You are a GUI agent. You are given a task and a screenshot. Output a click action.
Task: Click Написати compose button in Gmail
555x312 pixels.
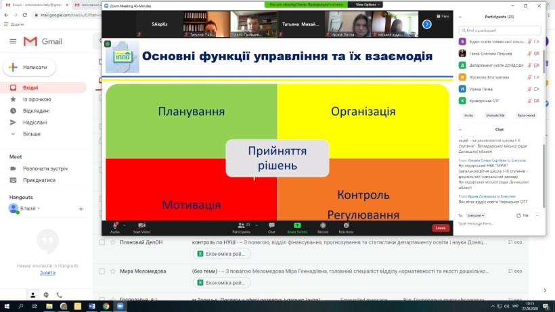[29, 67]
